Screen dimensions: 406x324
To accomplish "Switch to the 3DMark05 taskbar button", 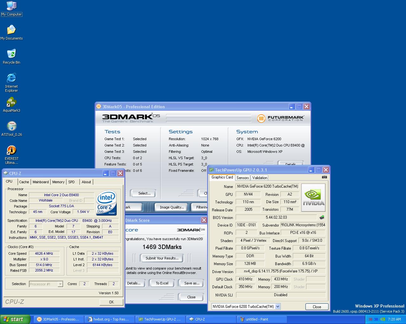I will point(59,319).
